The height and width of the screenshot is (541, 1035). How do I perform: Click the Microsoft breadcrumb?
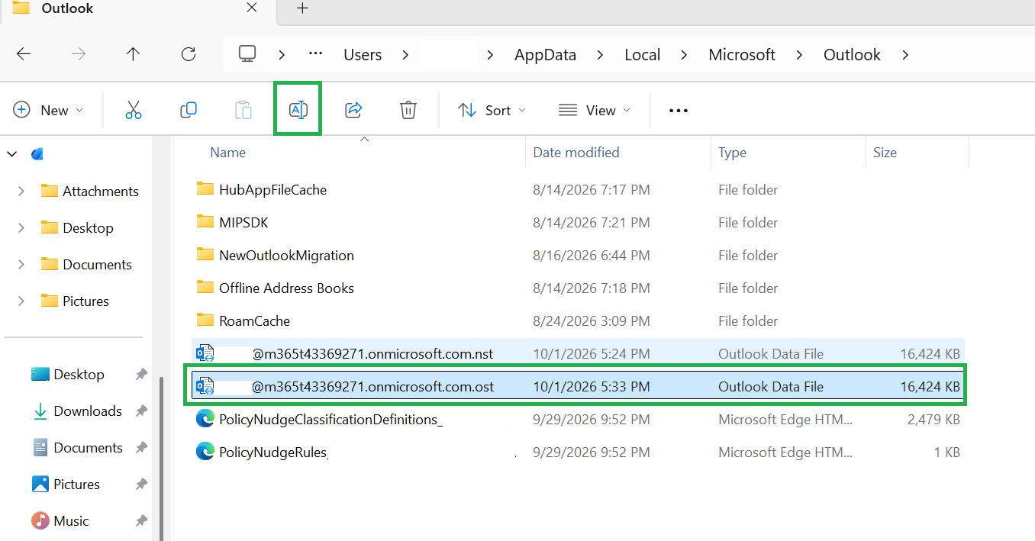pos(742,55)
